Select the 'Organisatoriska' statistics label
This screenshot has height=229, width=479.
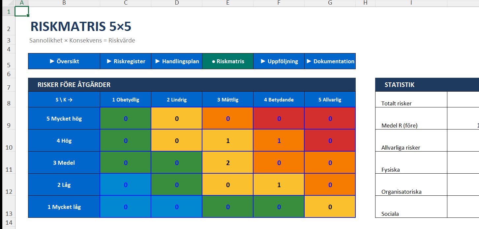(411, 185)
